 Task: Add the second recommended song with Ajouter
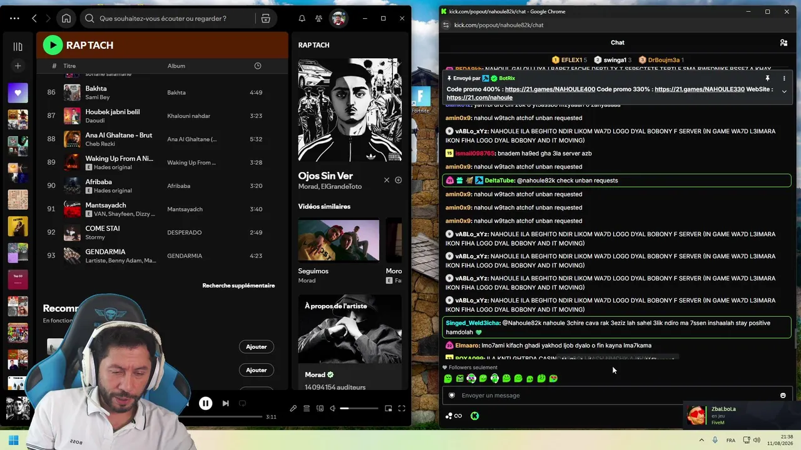coord(256,370)
